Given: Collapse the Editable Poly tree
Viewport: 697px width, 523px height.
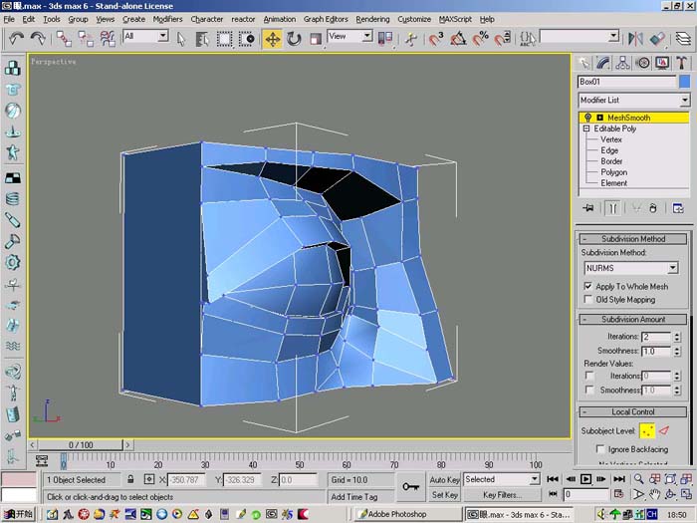Looking at the screenshot, I should (x=586, y=129).
